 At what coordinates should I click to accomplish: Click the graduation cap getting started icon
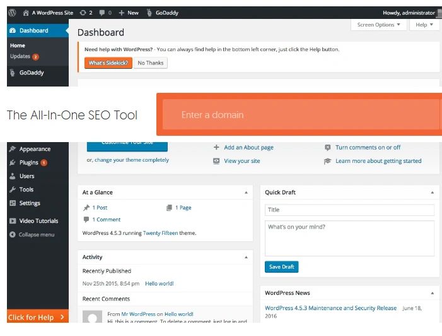tap(327, 161)
